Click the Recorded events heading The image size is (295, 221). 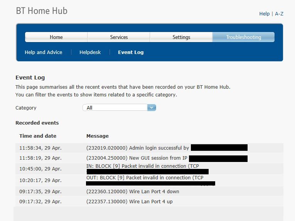coord(37,123)
